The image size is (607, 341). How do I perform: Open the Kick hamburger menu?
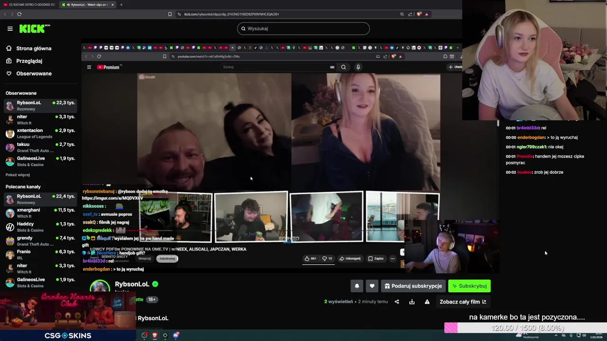(10, 29)
